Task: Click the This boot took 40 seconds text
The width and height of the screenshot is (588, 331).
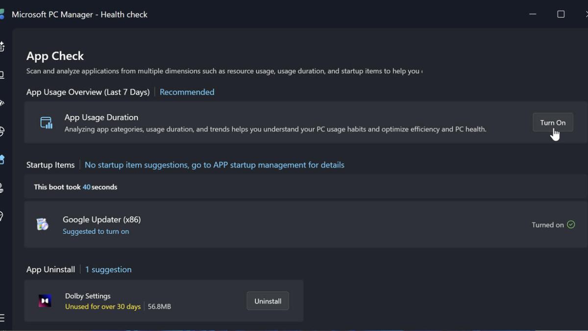Action: [75, 187]
